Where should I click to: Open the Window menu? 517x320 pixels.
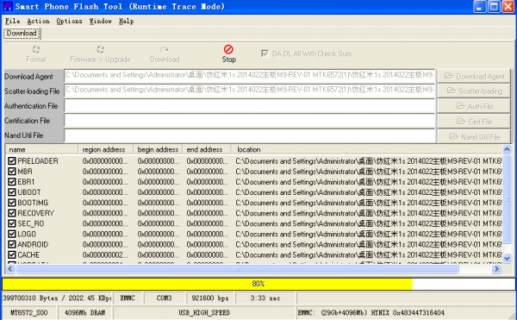[101, 21]
